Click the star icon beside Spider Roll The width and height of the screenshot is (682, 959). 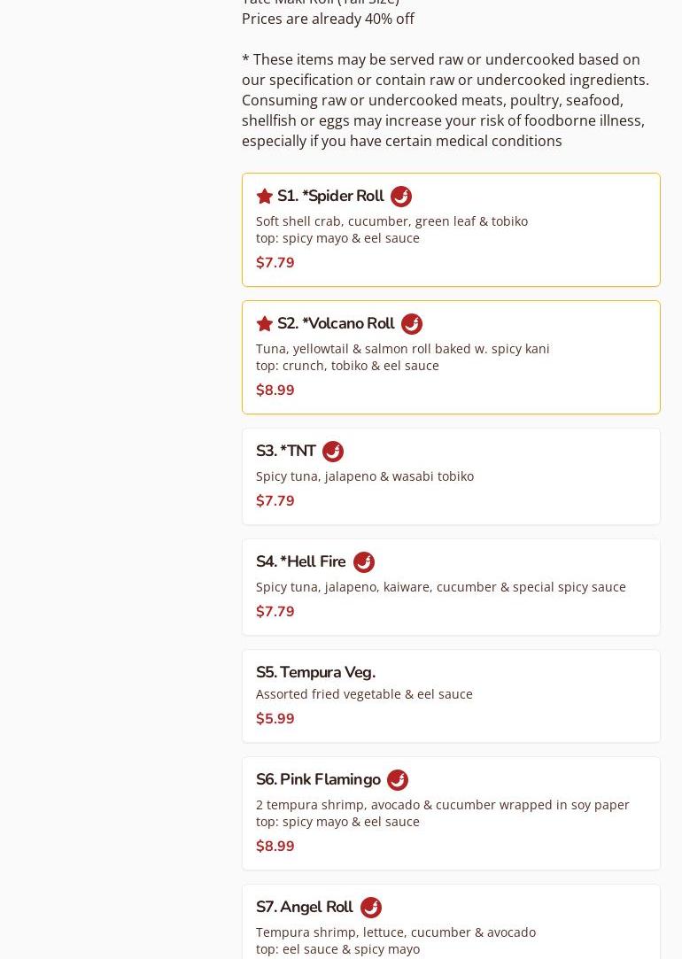pos(264,196)
